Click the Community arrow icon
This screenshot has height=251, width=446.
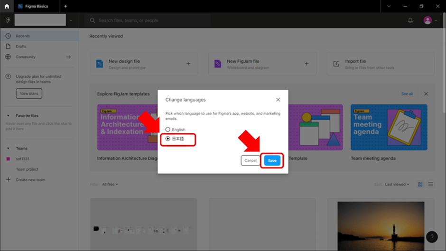click(x=68, y=57)
